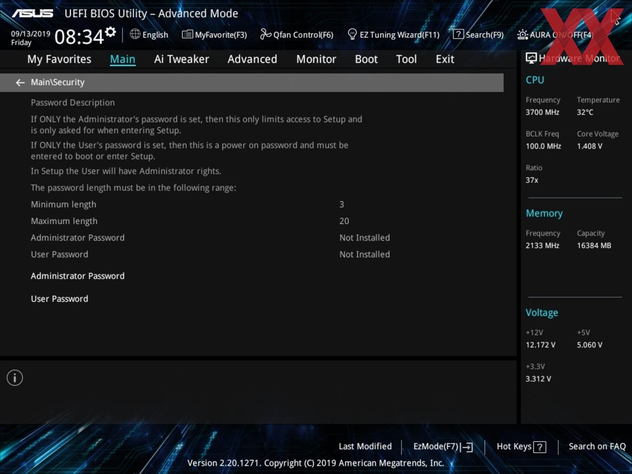Open the My Favorites tab

tap(59, 59)
